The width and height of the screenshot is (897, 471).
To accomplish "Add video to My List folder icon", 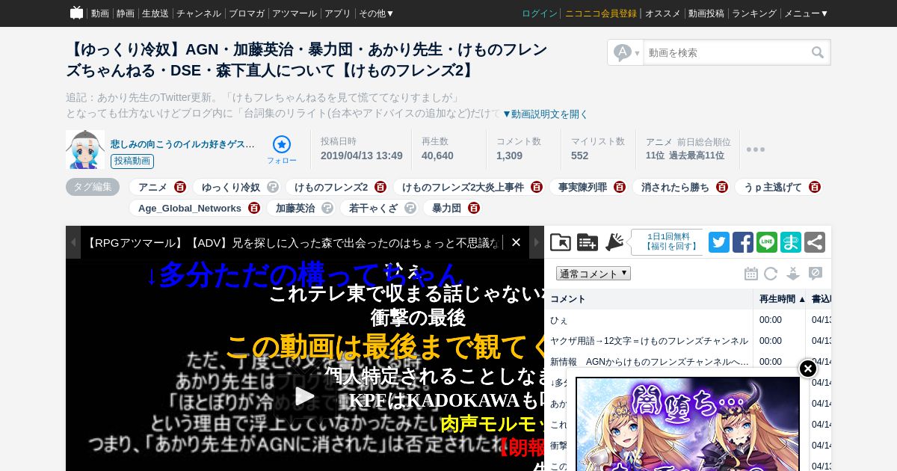I will (561, 242).
